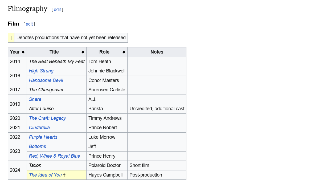
Task: Click the Post-production notes cell
Action: 146,175
